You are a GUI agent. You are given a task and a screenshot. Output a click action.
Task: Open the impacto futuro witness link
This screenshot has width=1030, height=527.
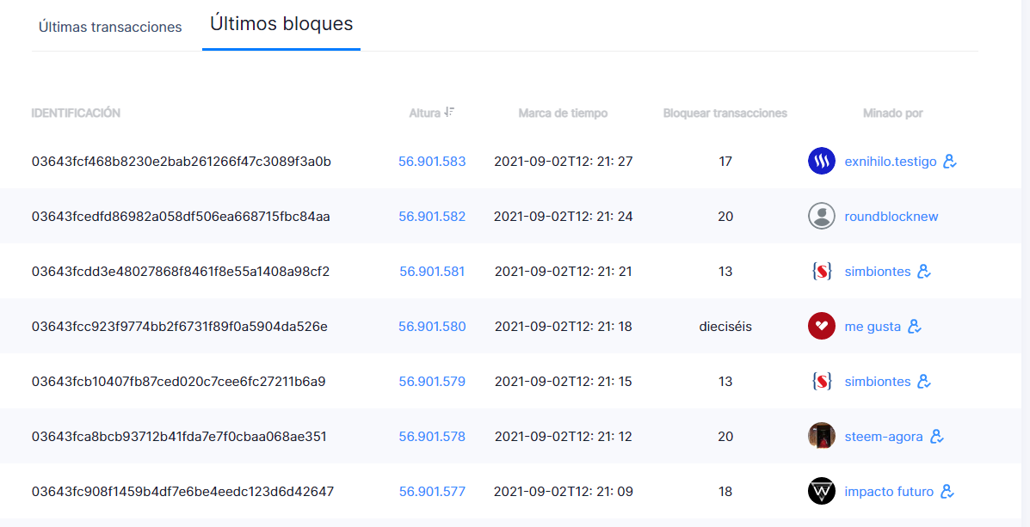click(889, 493)
